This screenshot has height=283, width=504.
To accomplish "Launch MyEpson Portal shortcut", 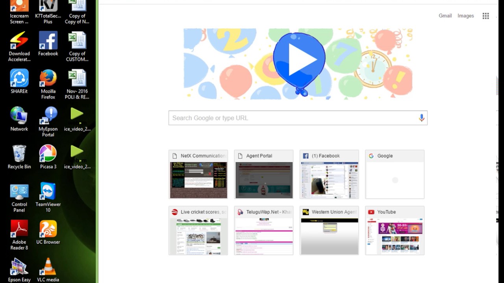I will (48, 122).
